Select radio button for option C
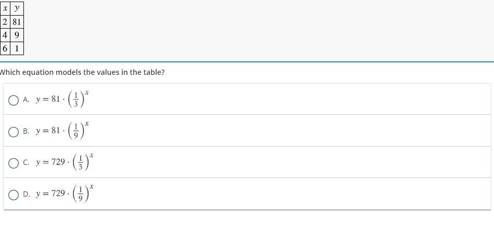The image size is (494, 233). pyautogui.click(x=14, y=163)
